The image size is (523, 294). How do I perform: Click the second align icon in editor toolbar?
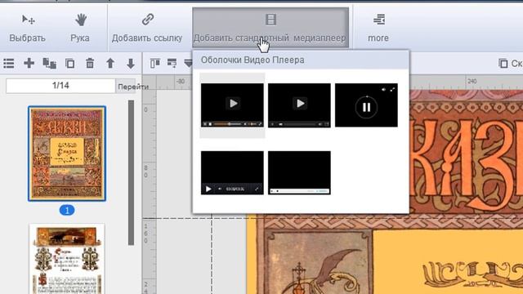[172, 63]
